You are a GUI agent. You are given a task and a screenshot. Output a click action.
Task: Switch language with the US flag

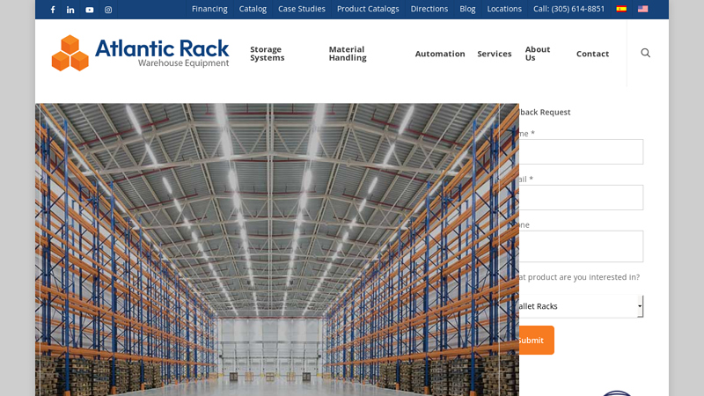pyautogui.click(x=643, y=9)
